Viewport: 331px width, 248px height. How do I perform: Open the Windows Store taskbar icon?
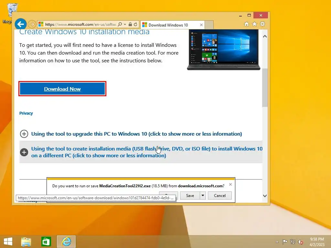(46, 242)
